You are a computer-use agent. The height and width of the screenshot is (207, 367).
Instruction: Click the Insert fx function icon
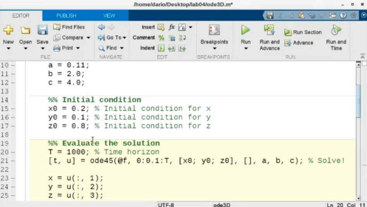coord(171,27)
